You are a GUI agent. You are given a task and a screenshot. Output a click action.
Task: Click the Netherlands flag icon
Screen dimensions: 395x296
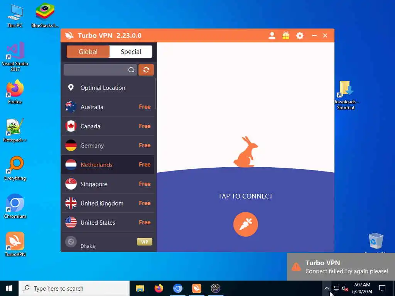(x=71, y=165)
